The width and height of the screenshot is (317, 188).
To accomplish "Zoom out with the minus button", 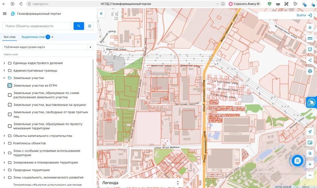I will pos(310,175).
